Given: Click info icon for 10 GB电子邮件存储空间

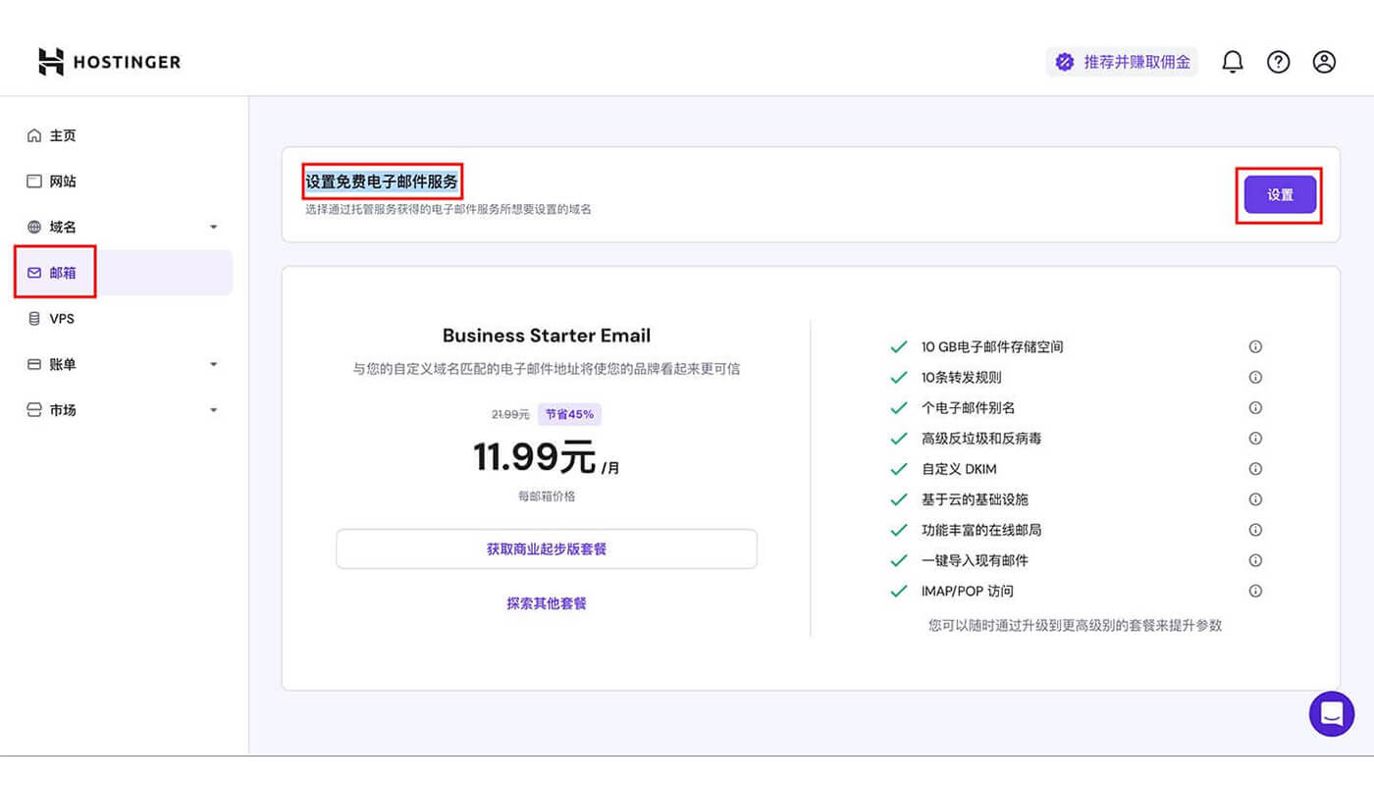Looking at the screenshot, I should [x=1255, y=346].
